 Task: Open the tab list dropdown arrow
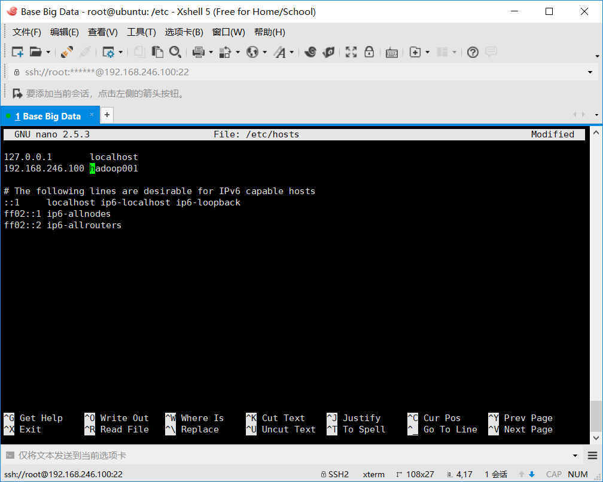tap(596, 115)
